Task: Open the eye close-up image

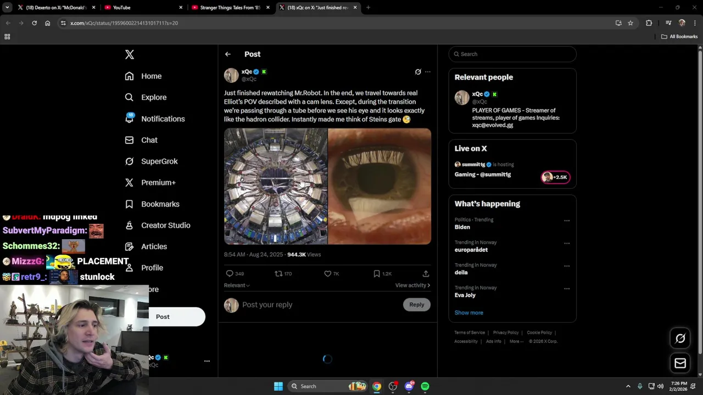Action: pos(380,186)
